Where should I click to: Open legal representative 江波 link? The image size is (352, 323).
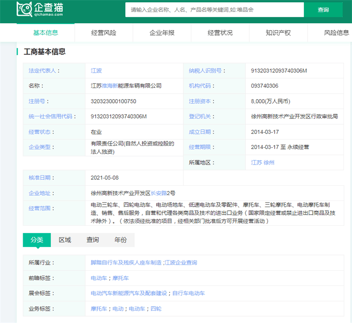(x=96, y=71)
